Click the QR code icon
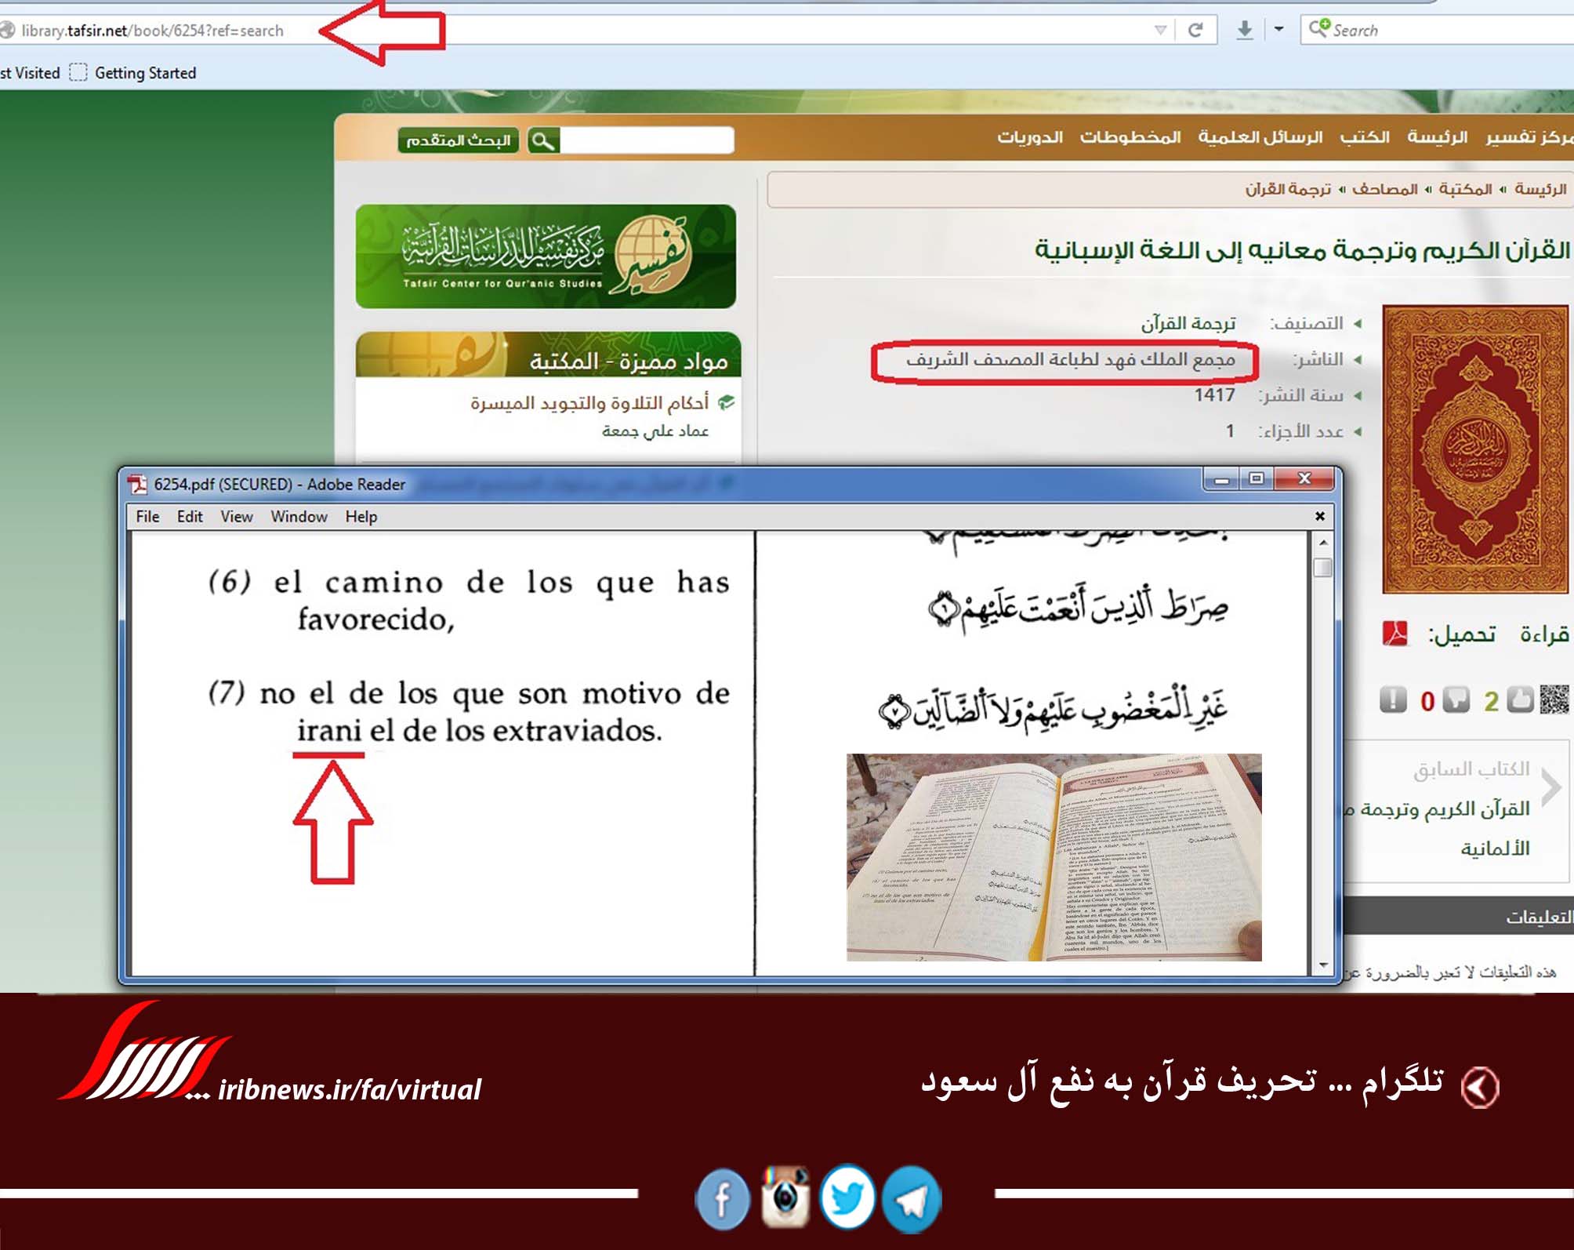 point(1554,699)
